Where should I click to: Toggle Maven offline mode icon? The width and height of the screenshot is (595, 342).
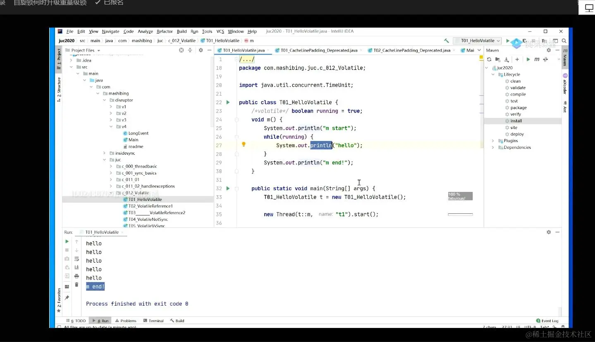545,60
